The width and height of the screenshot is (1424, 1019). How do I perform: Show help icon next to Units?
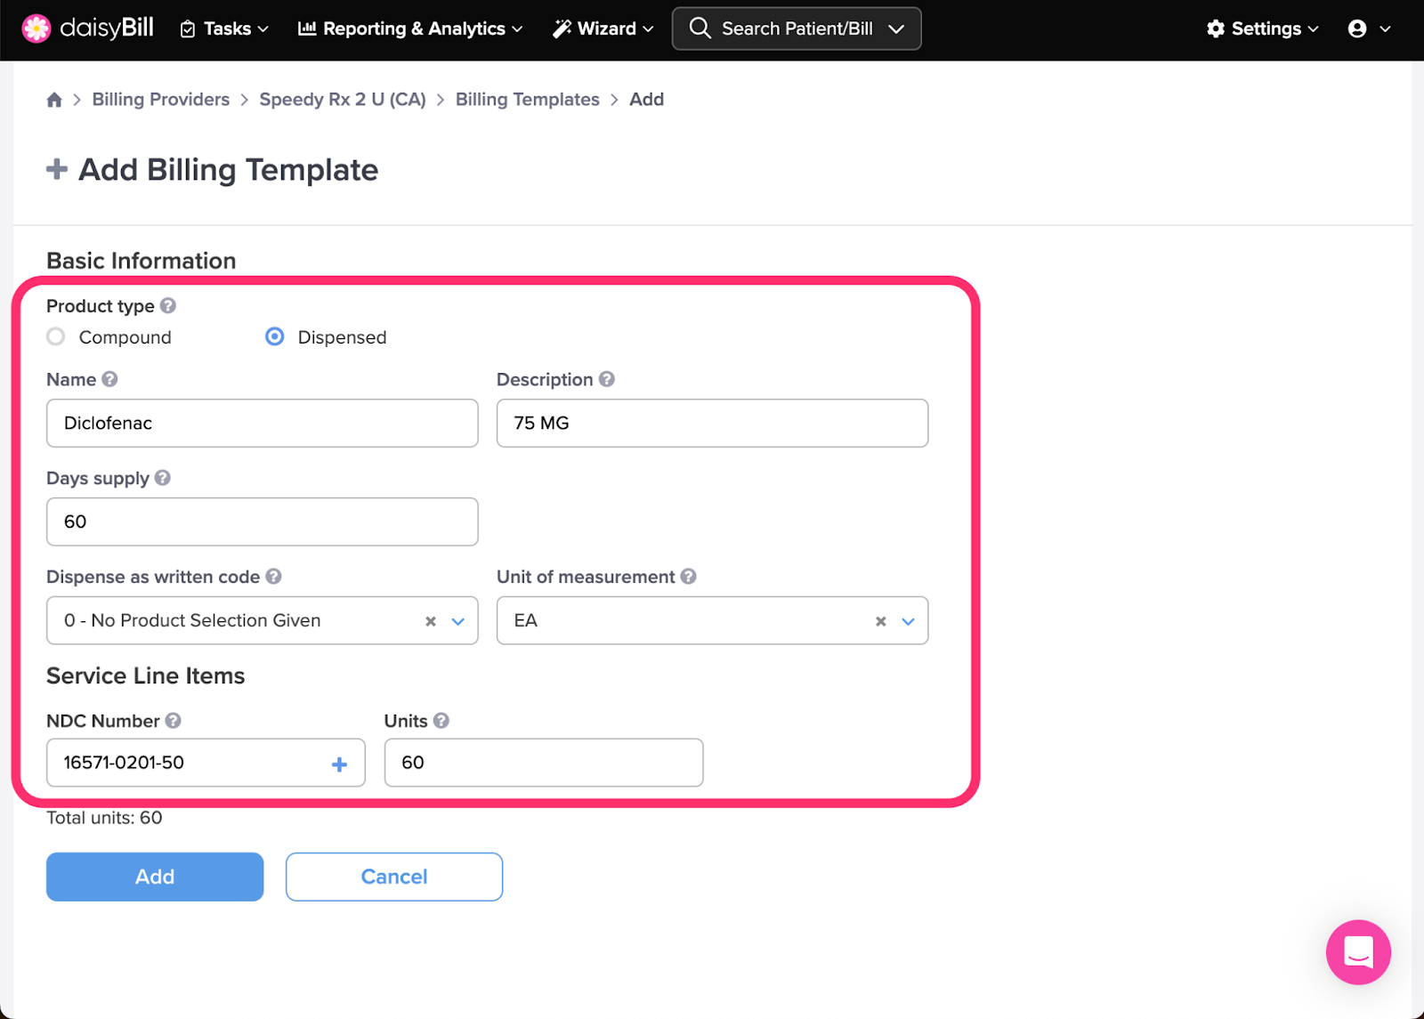(441, 720)
